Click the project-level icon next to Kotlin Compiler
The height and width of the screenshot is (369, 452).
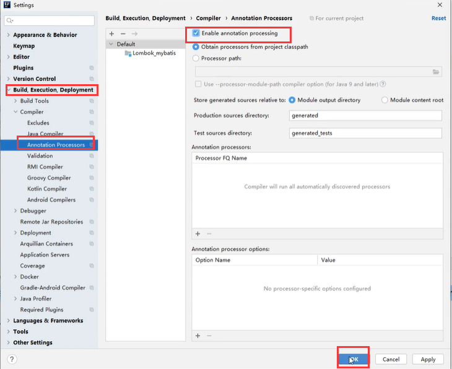pyautogui.click(x=92, y=189)
